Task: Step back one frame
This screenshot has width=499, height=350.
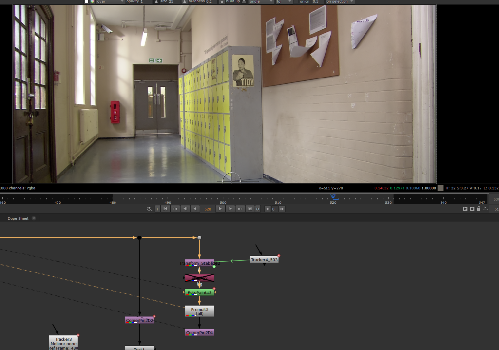Action: click(x=185, y=209)
